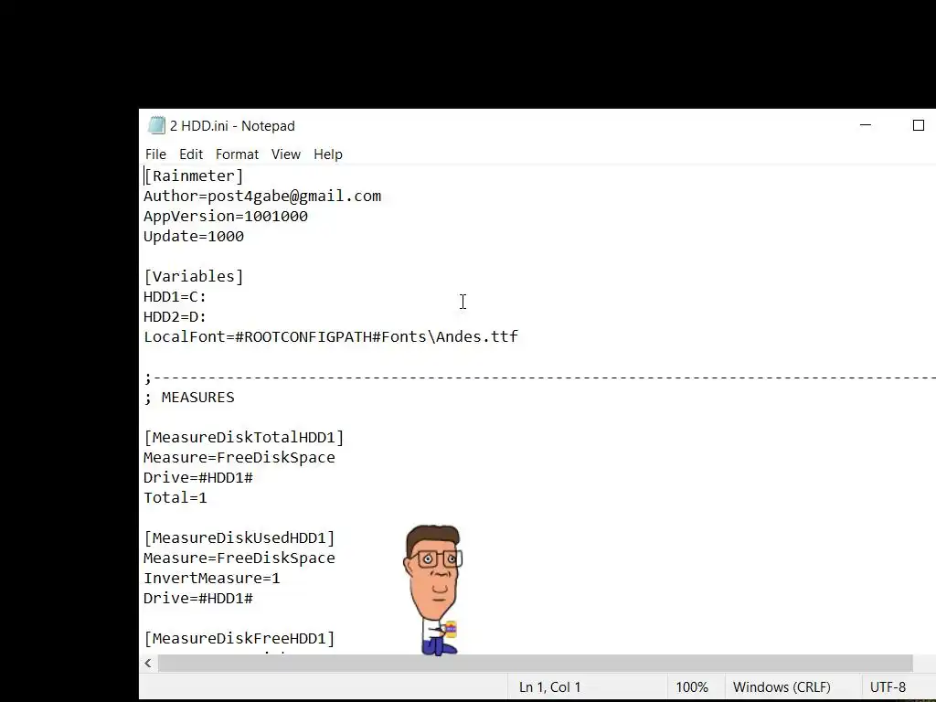Maximize the Notepad window
The width and height of the screenshot is (936, 702).
tap(918, 125)
